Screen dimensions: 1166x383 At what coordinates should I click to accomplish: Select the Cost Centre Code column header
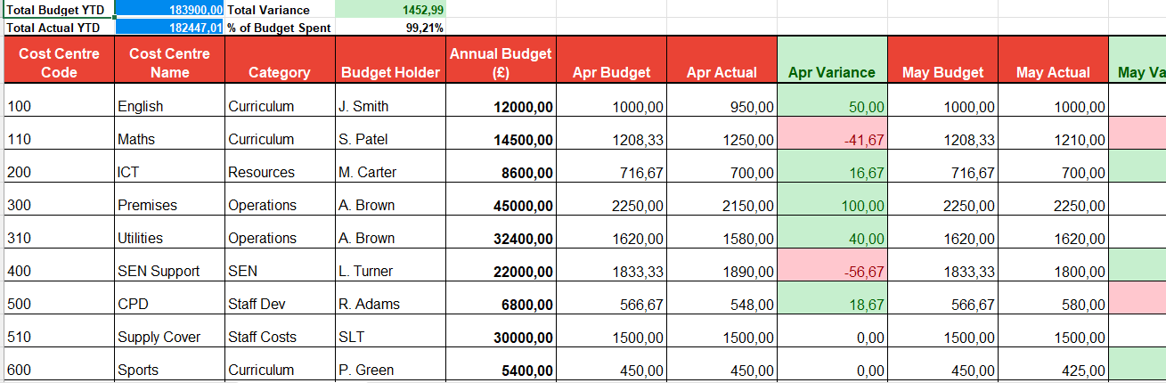click(59, 62)
